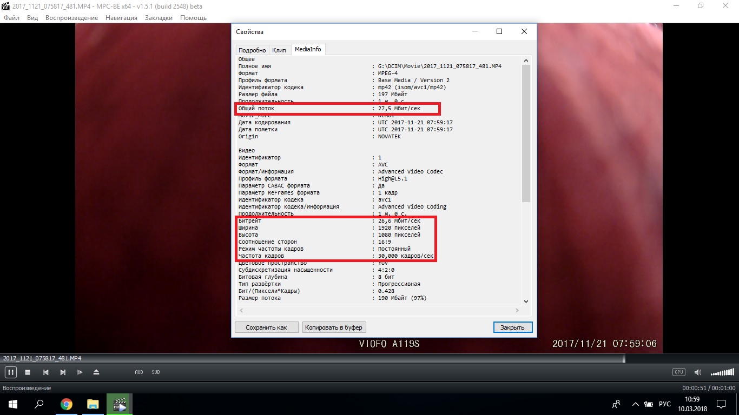Pause the video with the pause button
This screenshot has width=739, height=415.
pos(10,372)
